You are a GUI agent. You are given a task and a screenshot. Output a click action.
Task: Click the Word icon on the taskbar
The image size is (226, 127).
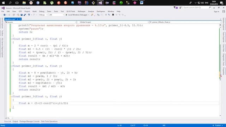pos(142,3)
